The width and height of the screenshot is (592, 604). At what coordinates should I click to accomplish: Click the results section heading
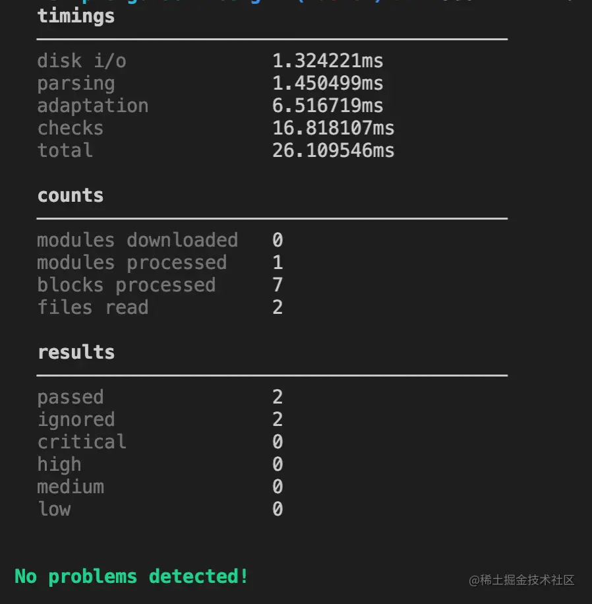[x=76, y=352]
